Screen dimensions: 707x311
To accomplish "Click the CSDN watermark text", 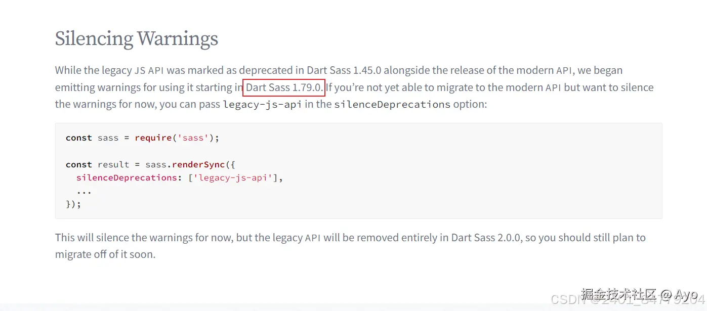I will [x=565, y=299].
